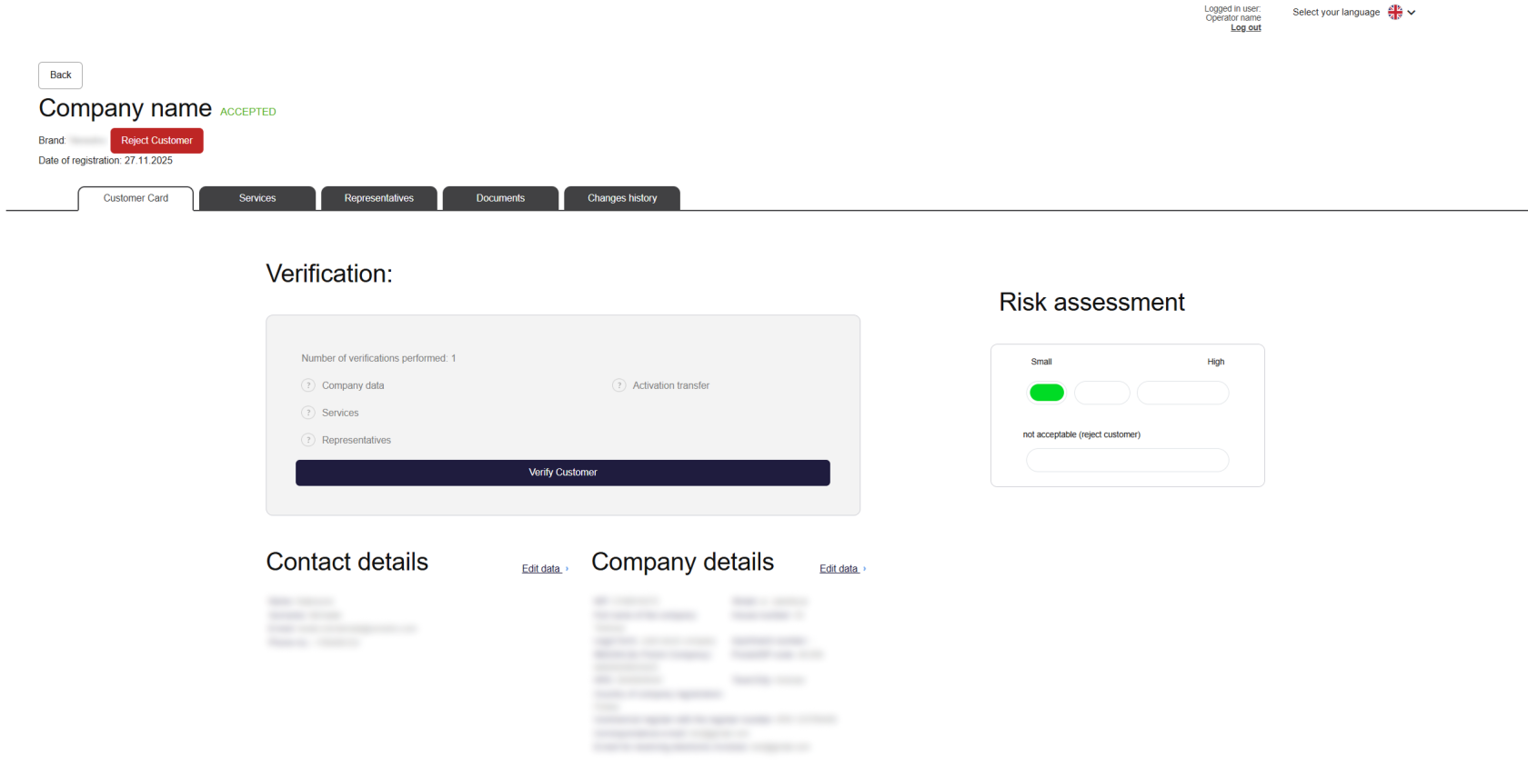Click the UK flag language icon
This screenshot has width=1528, height=768.
(1394, 13)
